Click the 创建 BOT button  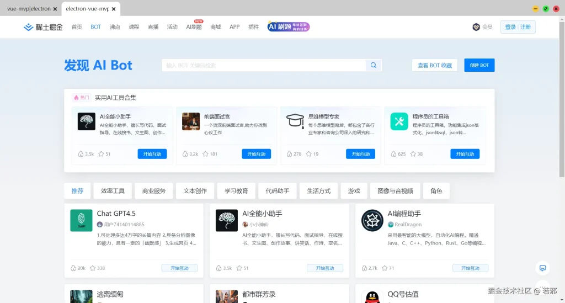479,65
